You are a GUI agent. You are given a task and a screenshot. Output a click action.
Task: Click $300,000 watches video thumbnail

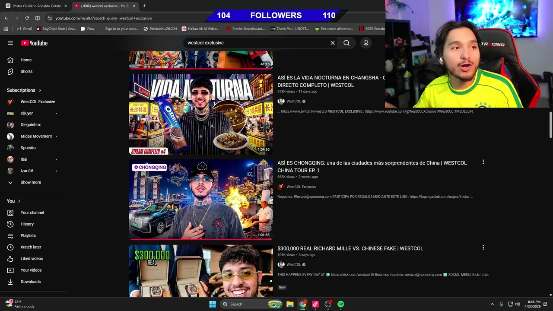click(x=201, y=270)
